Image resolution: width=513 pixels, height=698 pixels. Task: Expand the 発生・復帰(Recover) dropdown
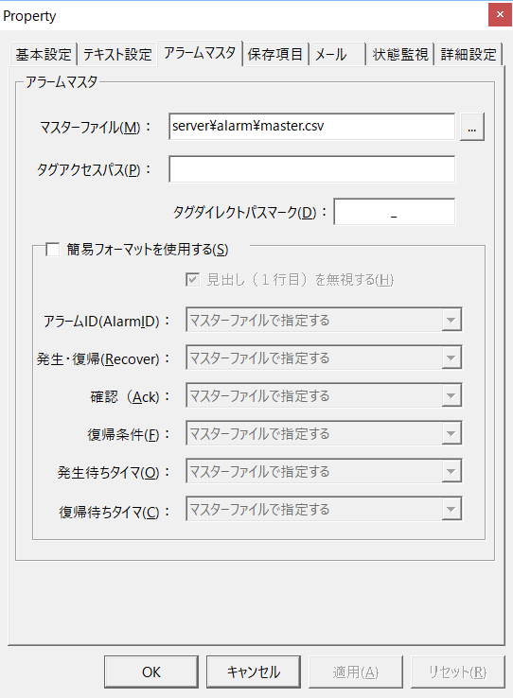pyautogui.click(x=324, y=358)
